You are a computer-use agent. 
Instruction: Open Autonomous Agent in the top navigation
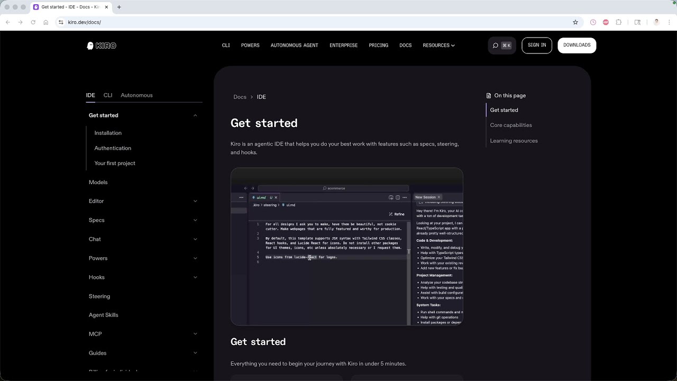pyautogui.click(x=294, y=46)
